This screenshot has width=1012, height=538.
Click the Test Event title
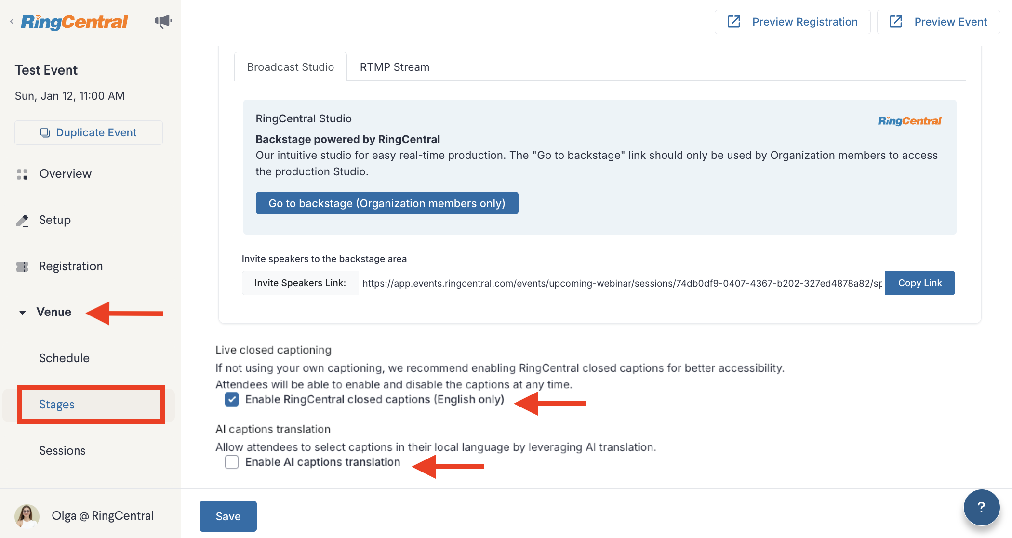[x=46, y=70]
